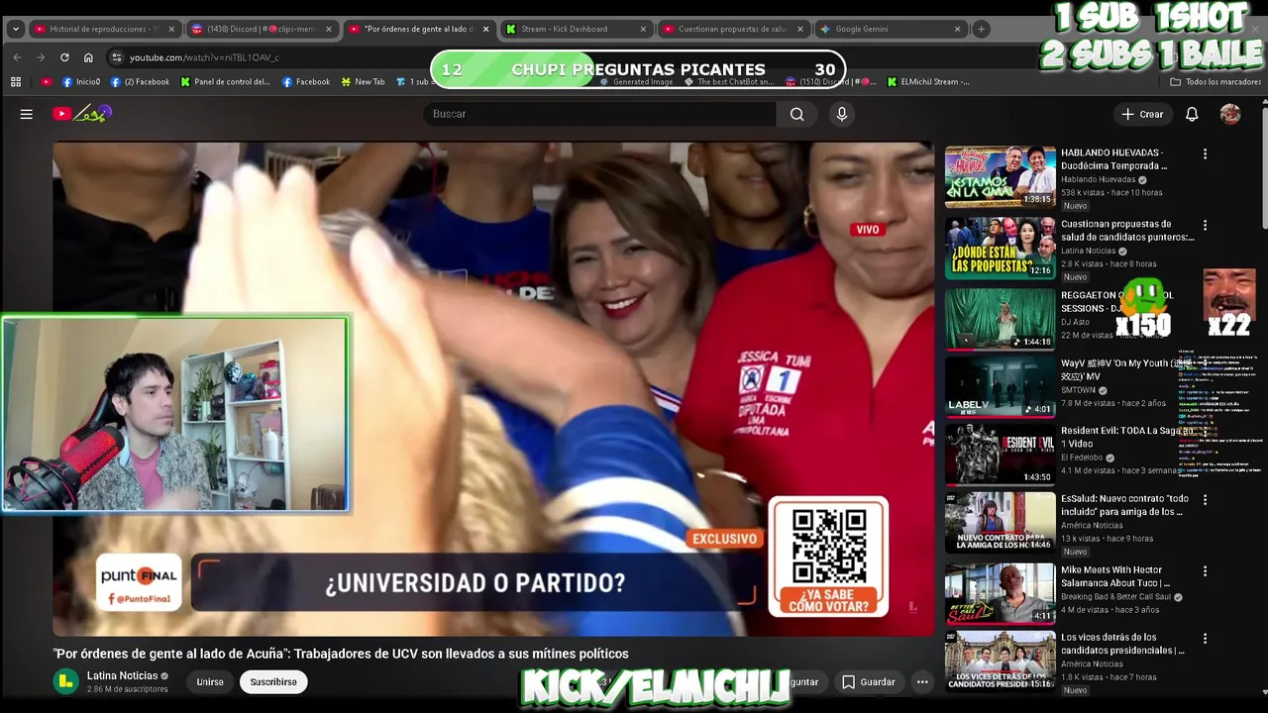The image size is (1268, 713).
Task: Open EsSalud nuevo contrato thumbnail
Action: [1000, 523]
